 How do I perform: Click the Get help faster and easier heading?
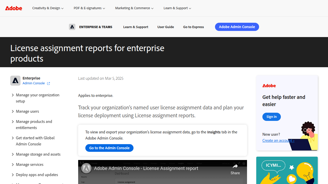click(x=284, y=101)
